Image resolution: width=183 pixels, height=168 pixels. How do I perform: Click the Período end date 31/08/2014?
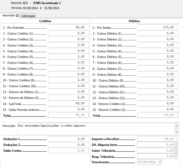click(x=51, y=8)
